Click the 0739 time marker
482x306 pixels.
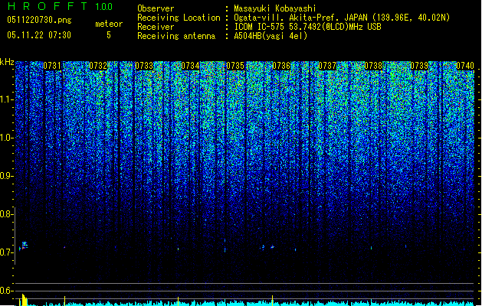tap(419, 66)
